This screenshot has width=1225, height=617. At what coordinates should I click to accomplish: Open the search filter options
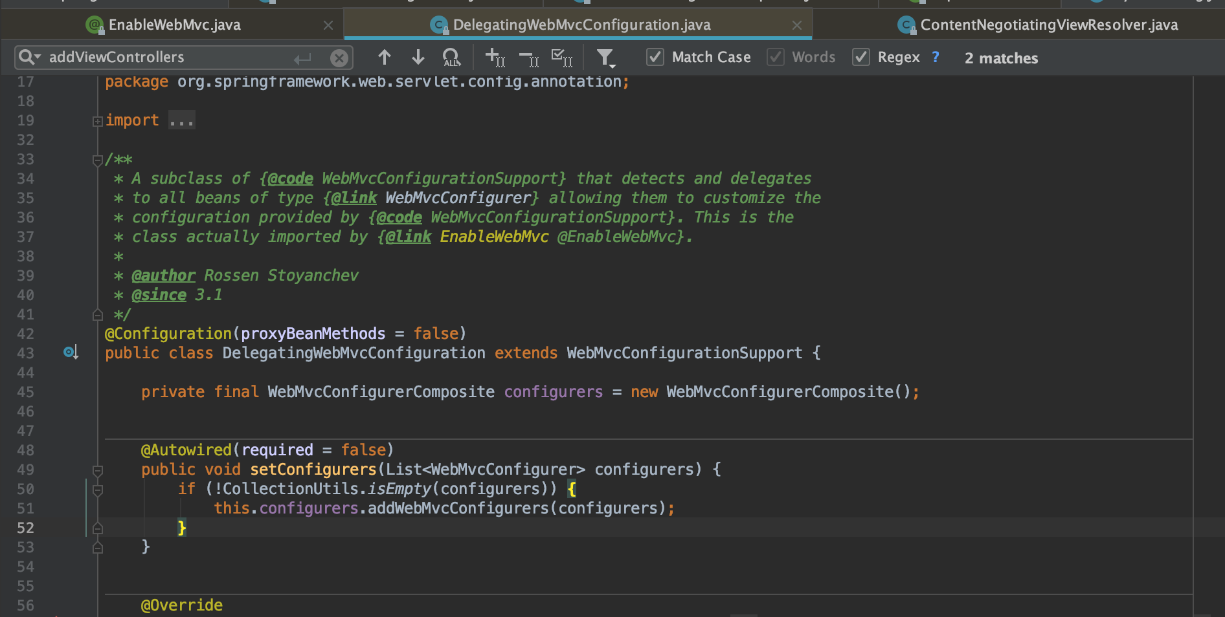click(606, 58)
